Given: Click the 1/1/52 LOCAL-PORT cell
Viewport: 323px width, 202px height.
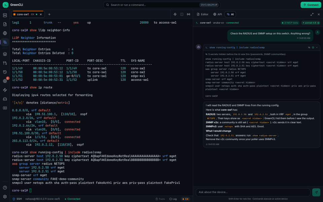Looking at the screenshot, I should pos(17,80).
